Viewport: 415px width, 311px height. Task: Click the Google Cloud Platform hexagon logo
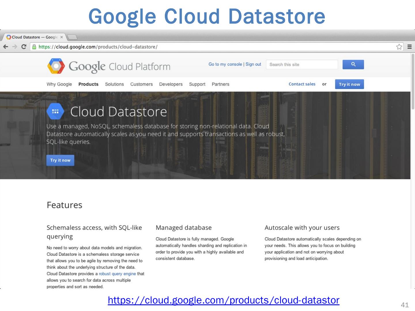click(56, 66)
